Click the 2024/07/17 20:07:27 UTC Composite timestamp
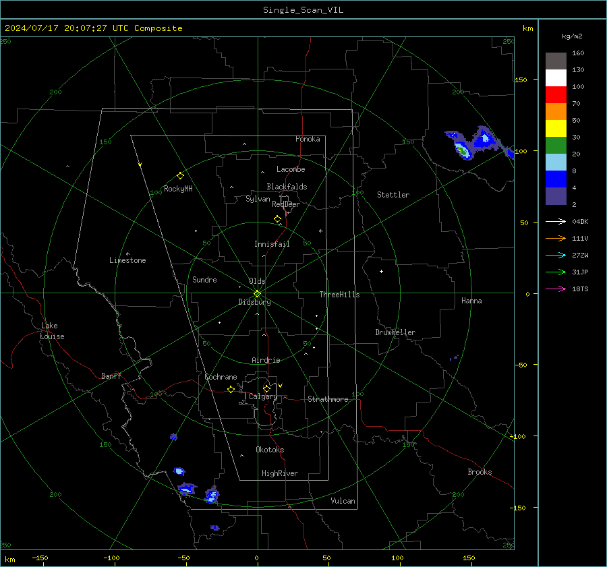607x567 pixels. coord(93,28)
